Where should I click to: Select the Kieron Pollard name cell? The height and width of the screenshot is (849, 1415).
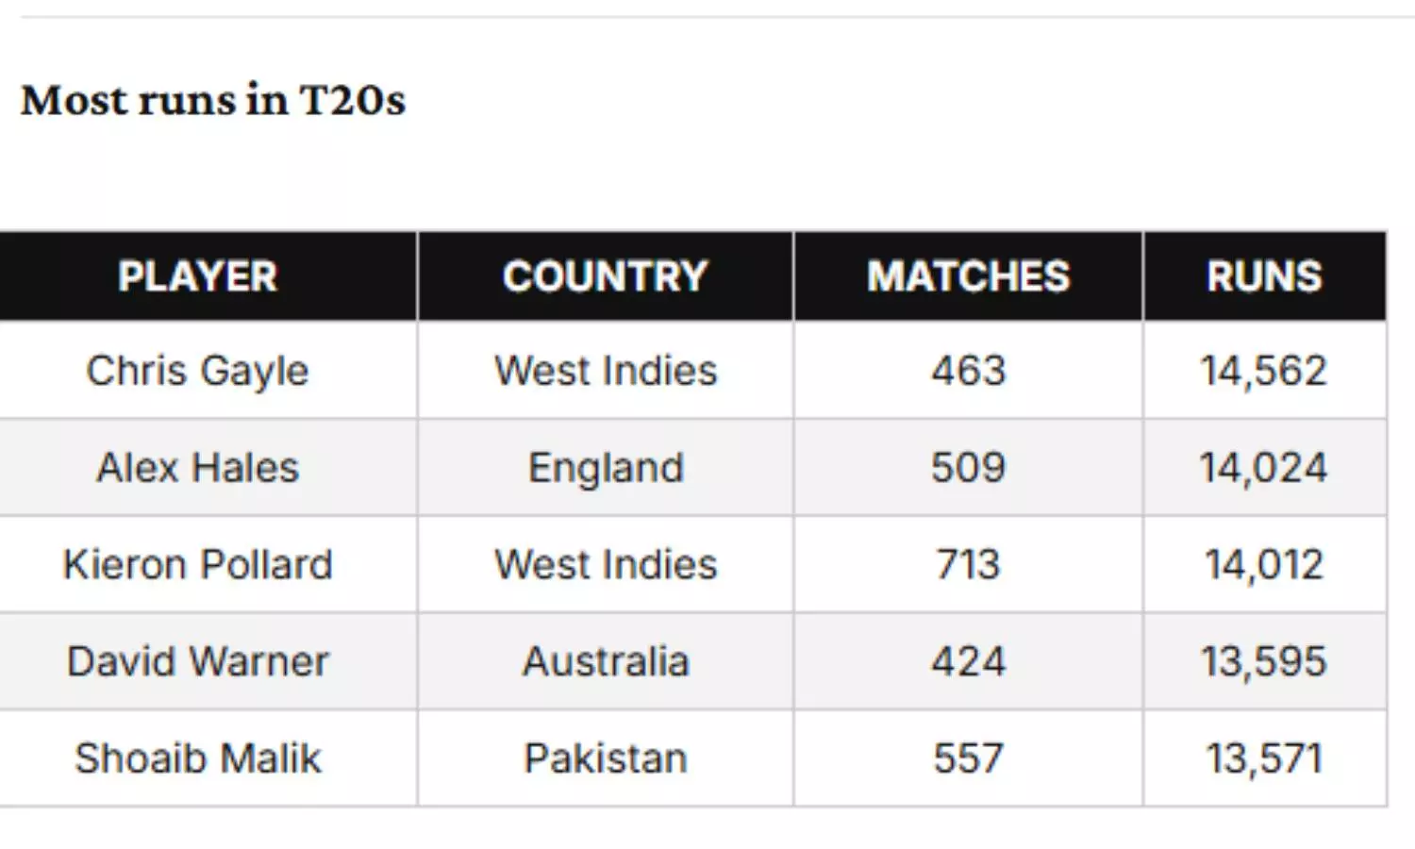coord(198,565)
